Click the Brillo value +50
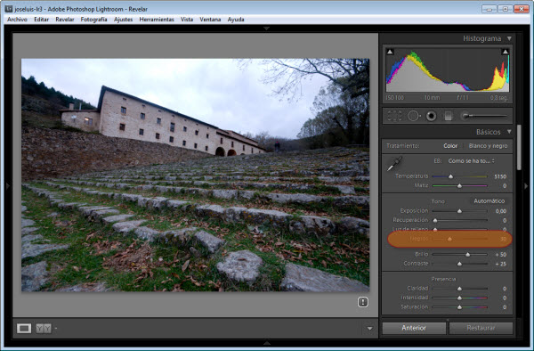Viewport: 534px width, 351px height. click(x=501, y=255)
